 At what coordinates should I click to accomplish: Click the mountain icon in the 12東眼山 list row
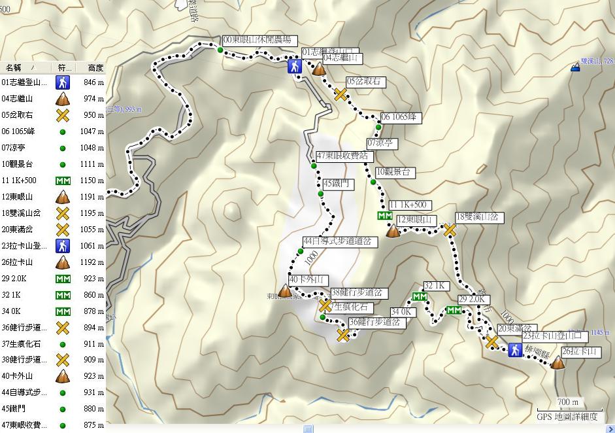click(x=62, y=197)
